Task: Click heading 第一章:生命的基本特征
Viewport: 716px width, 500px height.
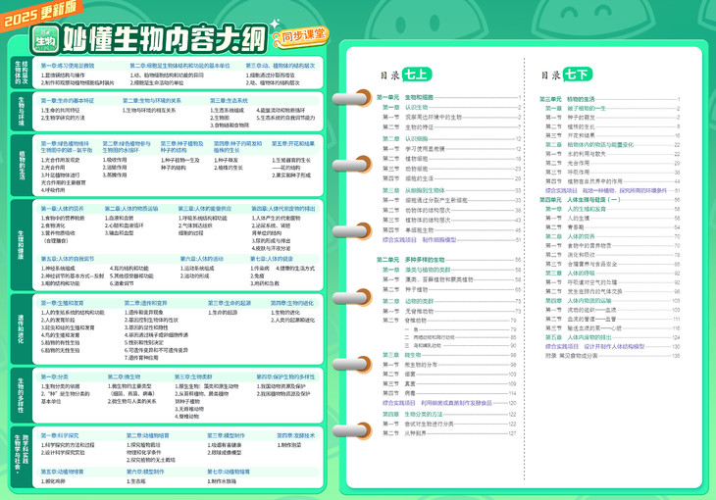Action: [x=67, y=100]
